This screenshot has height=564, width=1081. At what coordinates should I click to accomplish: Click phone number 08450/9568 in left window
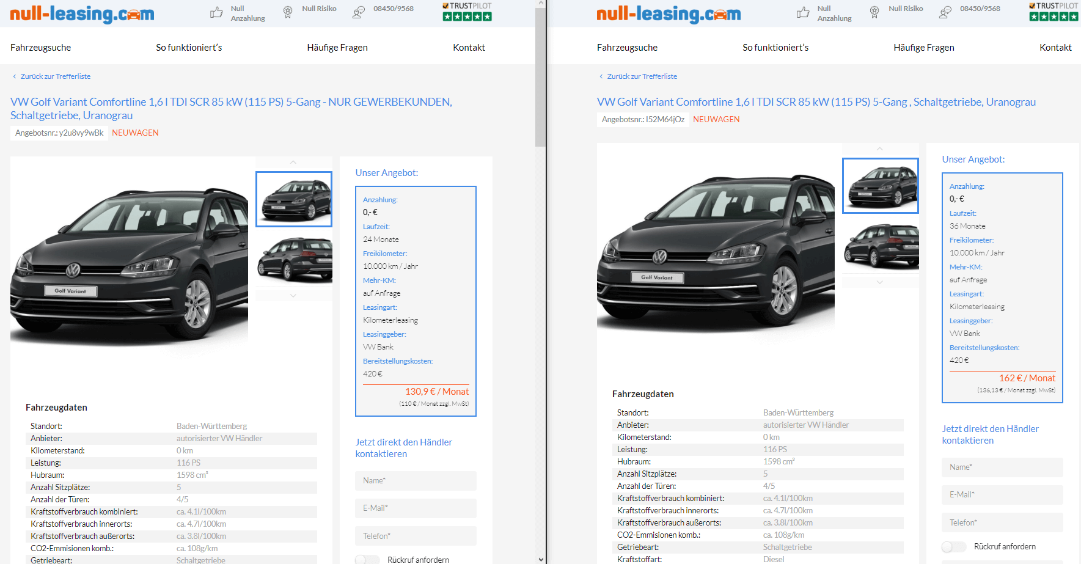(x=394, y=9)
